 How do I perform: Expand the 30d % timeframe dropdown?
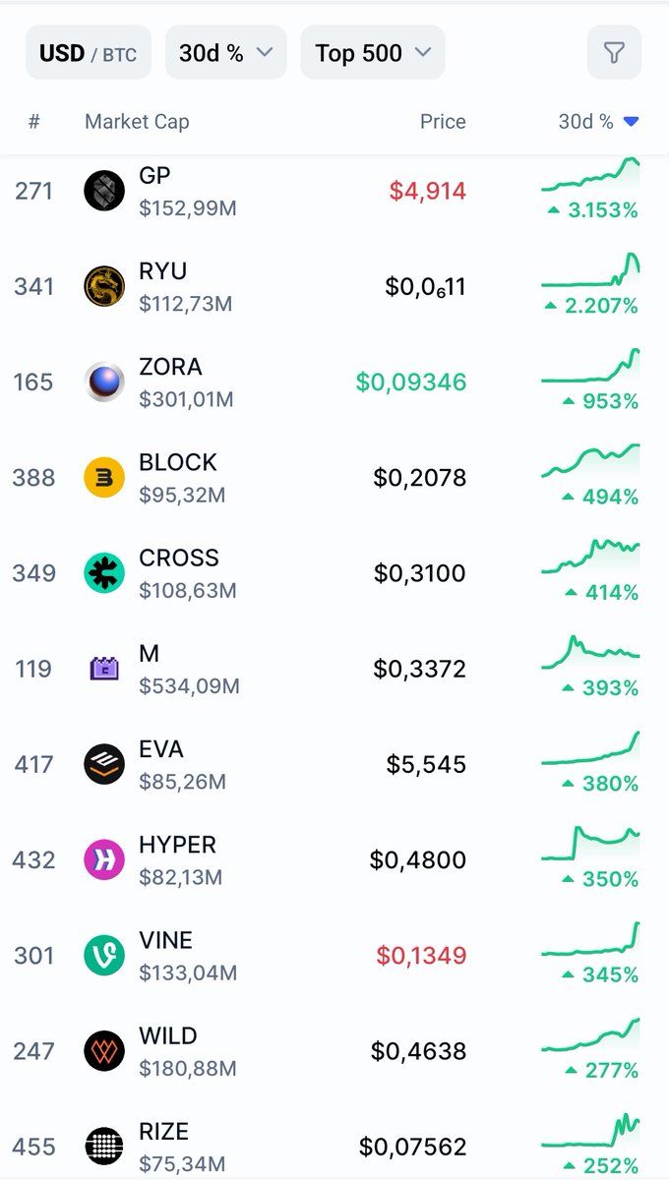coord(226,52)
